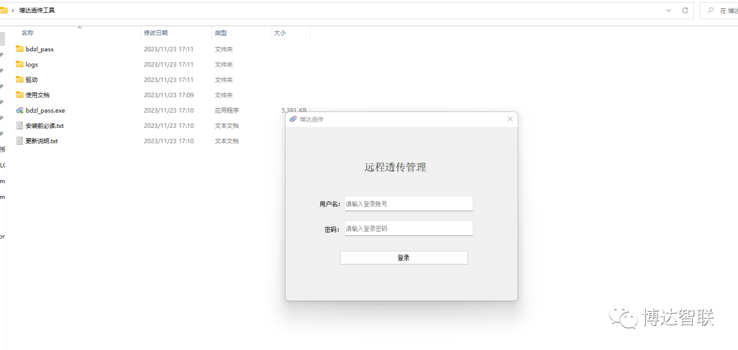Focus the 密码 password input field
Viewport: 738px width, 350px height.
pyautogui.click(x=409, y=228)
